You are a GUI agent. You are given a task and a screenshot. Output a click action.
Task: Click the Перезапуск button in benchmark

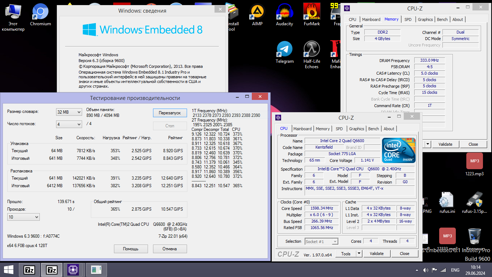click(170, 113)
